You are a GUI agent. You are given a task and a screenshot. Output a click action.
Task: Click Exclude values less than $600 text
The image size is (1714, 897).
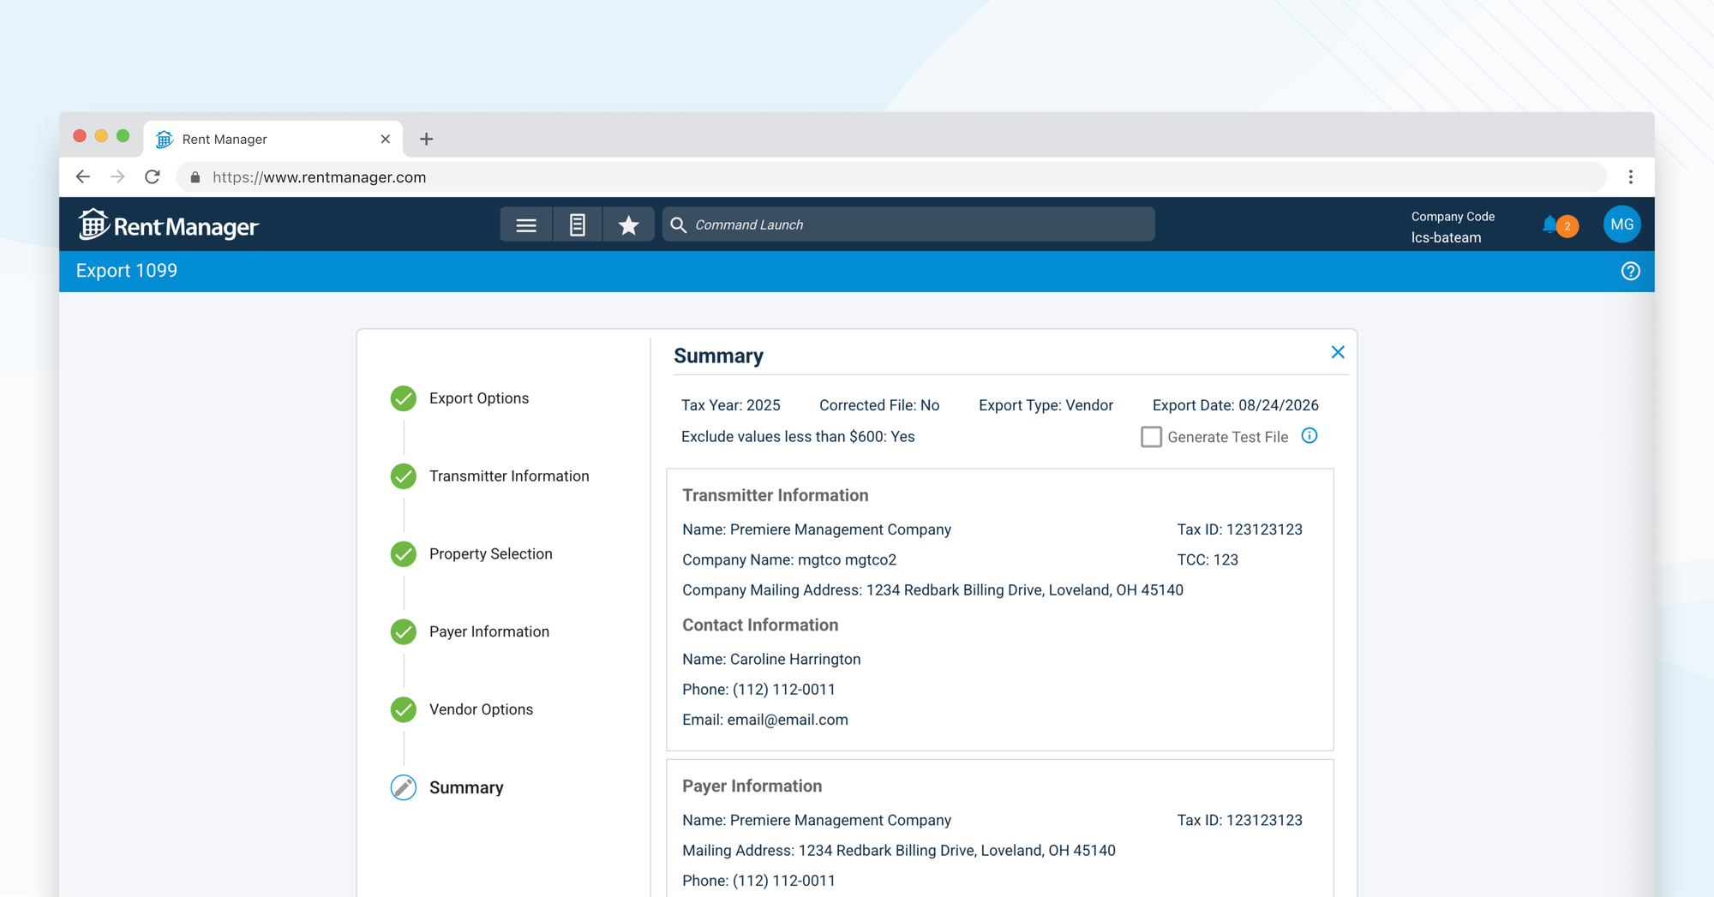798,437
